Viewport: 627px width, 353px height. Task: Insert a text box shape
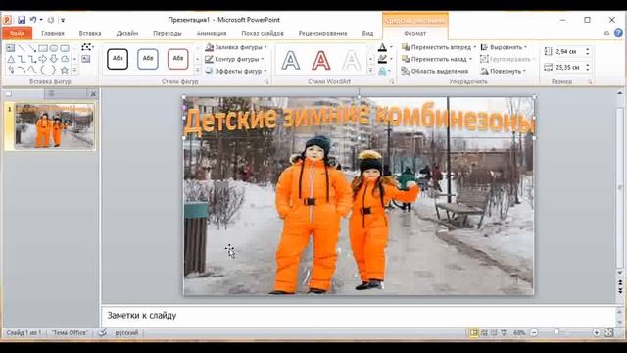pyautogui.click(x=10, y=48)
